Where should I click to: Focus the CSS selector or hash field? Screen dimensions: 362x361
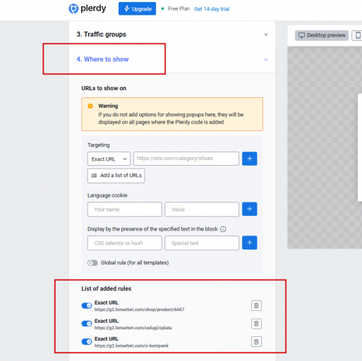pos(125,243)
